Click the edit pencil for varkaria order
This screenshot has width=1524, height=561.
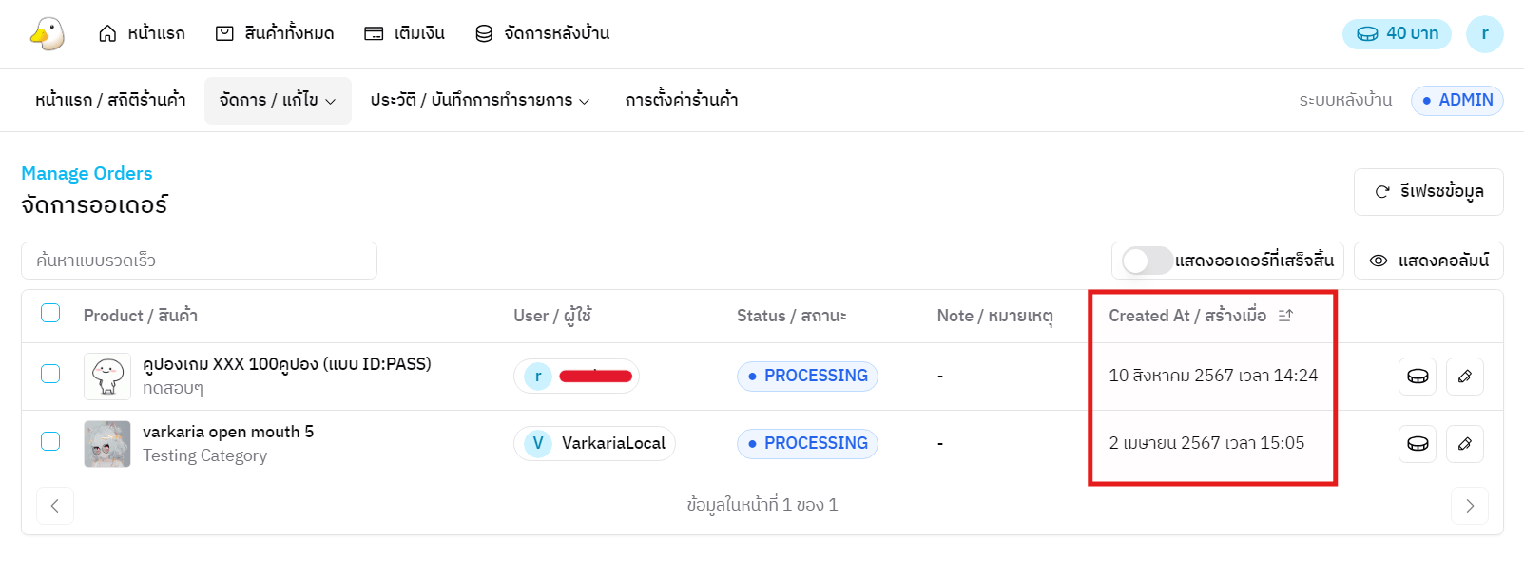(1464, 443)
